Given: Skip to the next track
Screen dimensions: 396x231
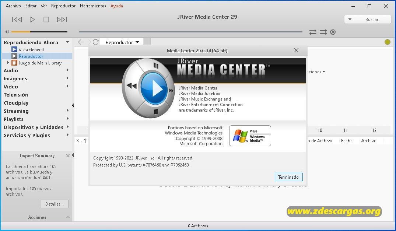Looking at the screenshot, I should point(62,20).
